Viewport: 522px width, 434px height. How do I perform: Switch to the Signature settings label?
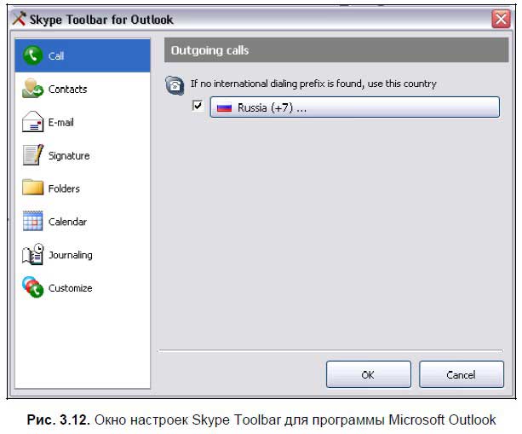pyautogui.click(x=69, y=156)
